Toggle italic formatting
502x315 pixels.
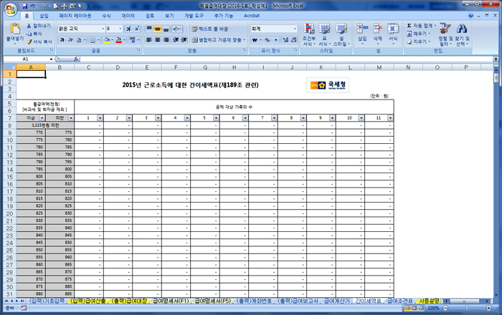pyautogui.click(x=70, y=40)
